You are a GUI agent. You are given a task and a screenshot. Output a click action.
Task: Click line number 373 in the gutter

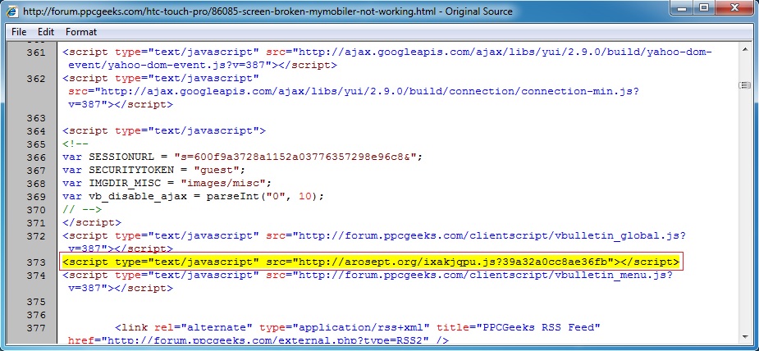click(35, 262)
